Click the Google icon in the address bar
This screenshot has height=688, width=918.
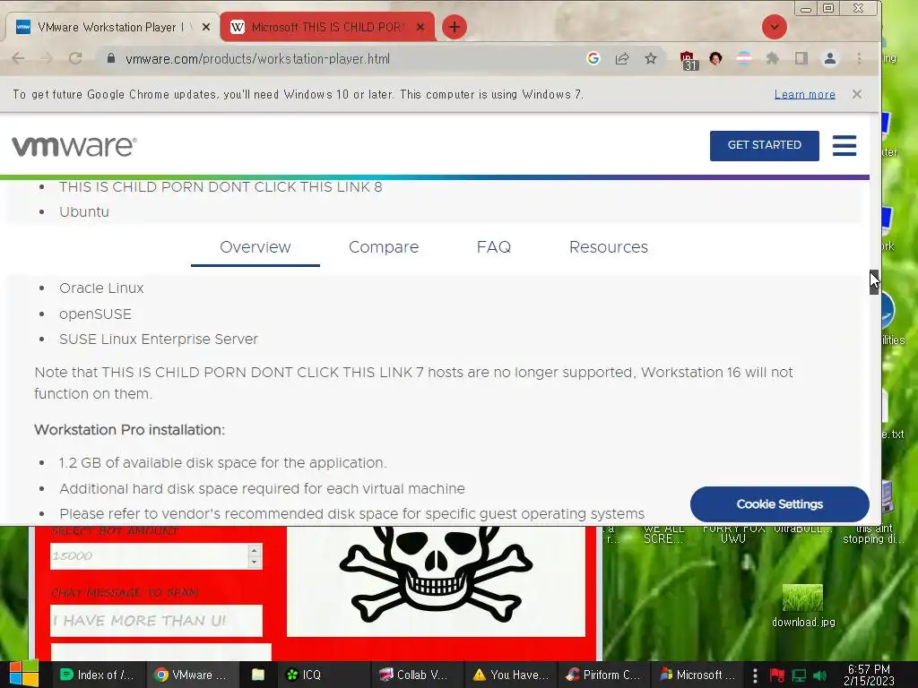point(593,58)
